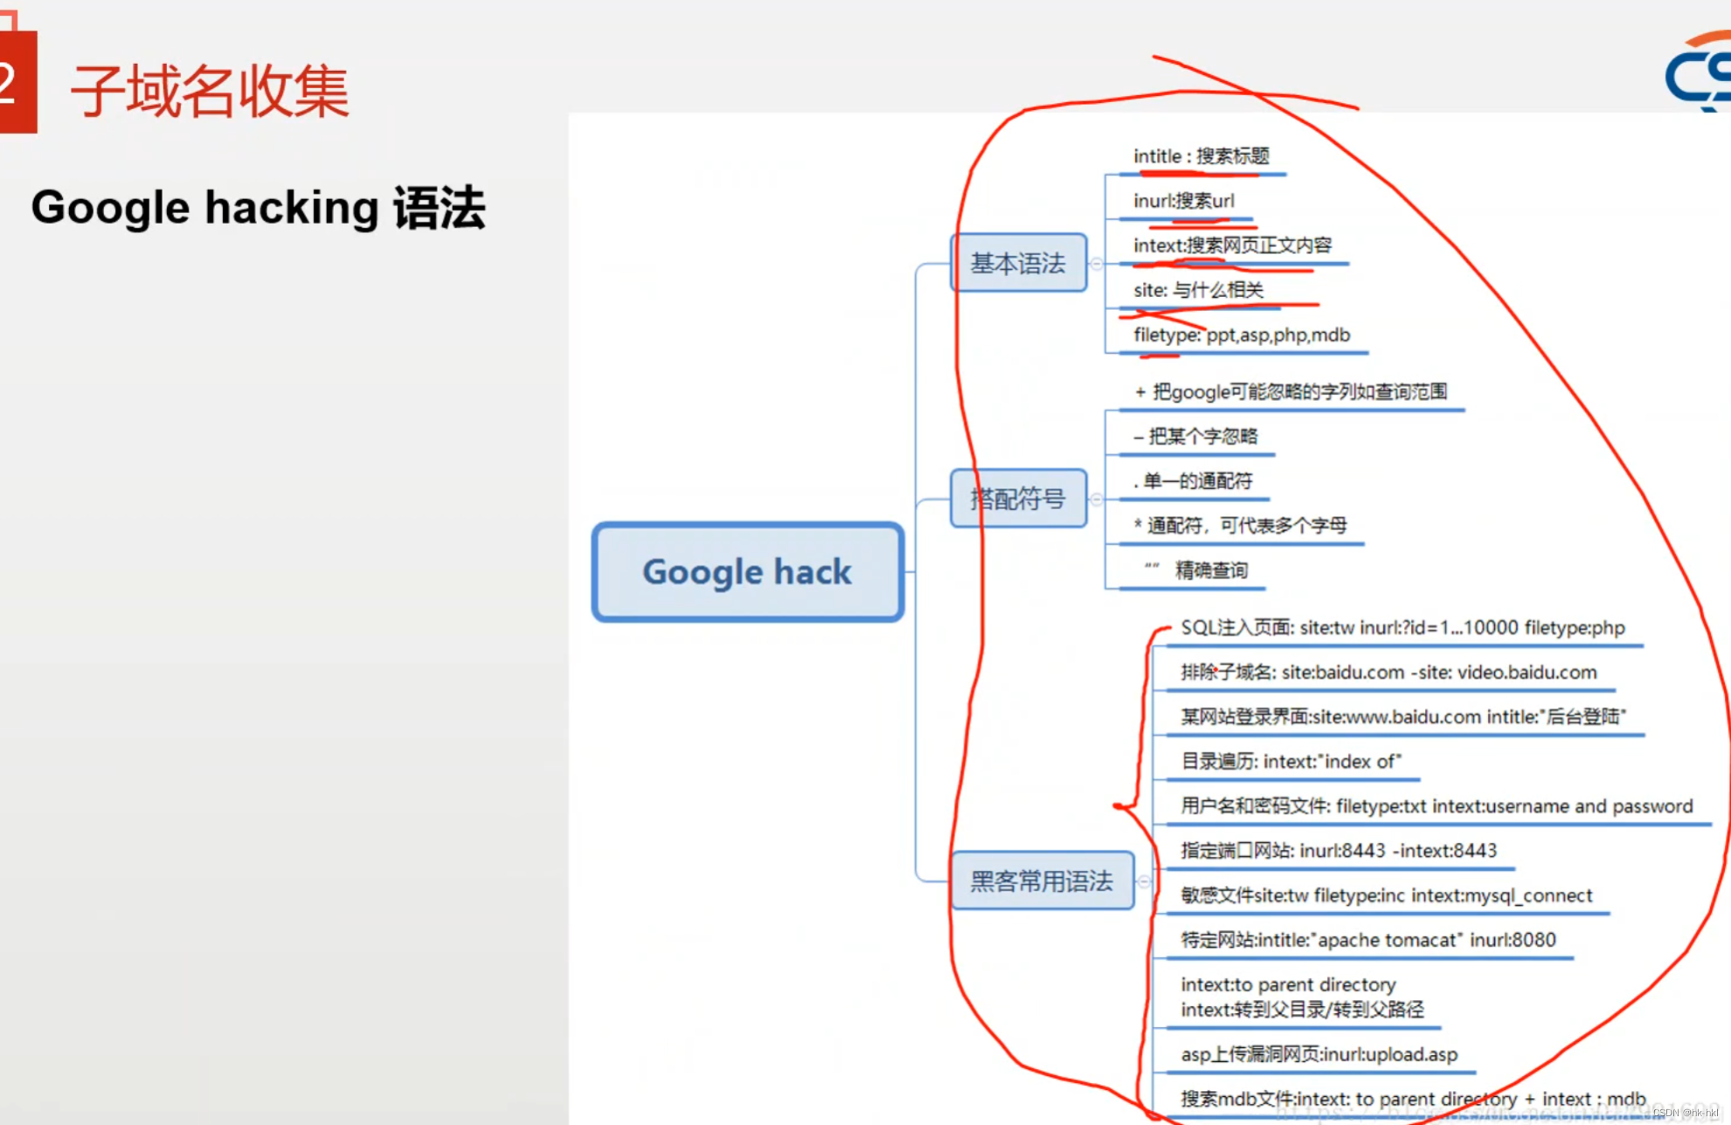Click the 'site: 与什么相关' entry
1731x1125 pixels.
pyautogui.click(x=1199, y=290)
